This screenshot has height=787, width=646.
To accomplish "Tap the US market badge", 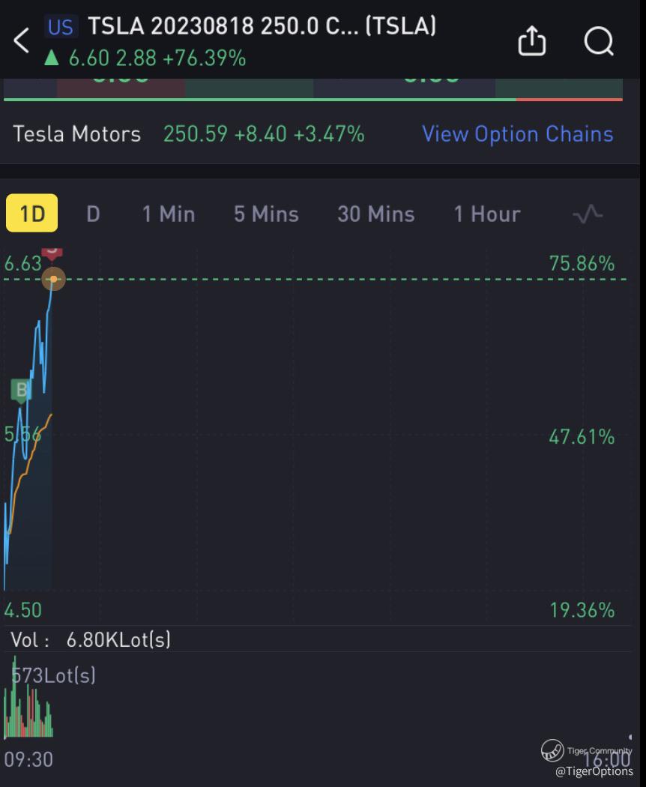I will pyautogui.click(x=61, y=28).
